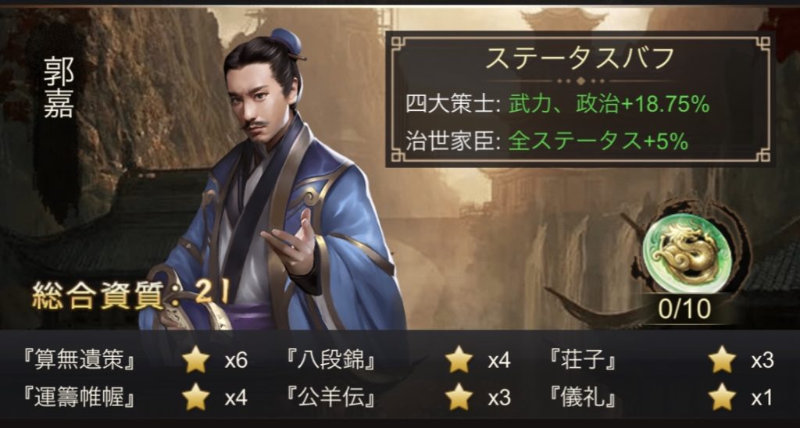800x428 pixels.
Task: Select the star next to 八段錦
Action: click(459, 361)
